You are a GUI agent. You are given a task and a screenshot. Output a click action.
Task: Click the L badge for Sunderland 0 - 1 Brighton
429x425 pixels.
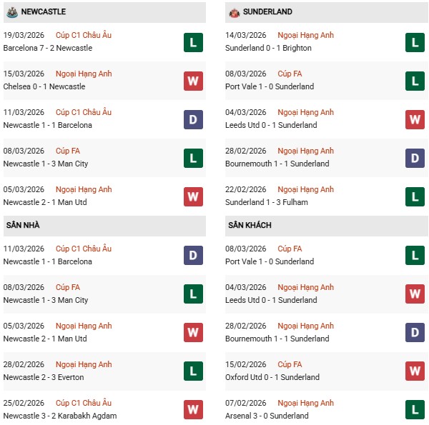pos(415,42)
